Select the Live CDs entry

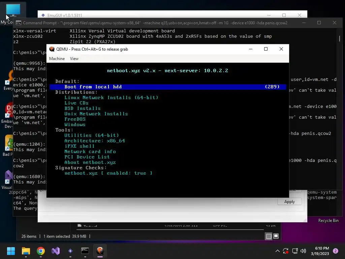76,103
